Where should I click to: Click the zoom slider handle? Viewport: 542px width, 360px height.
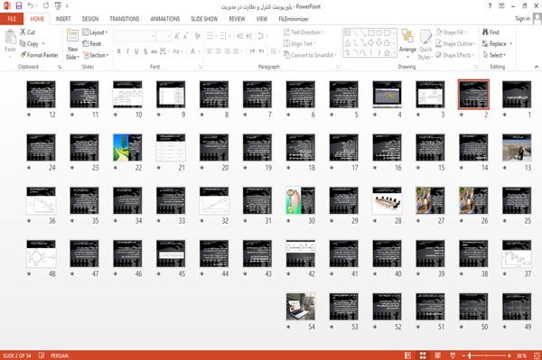(x=470, y=355)
